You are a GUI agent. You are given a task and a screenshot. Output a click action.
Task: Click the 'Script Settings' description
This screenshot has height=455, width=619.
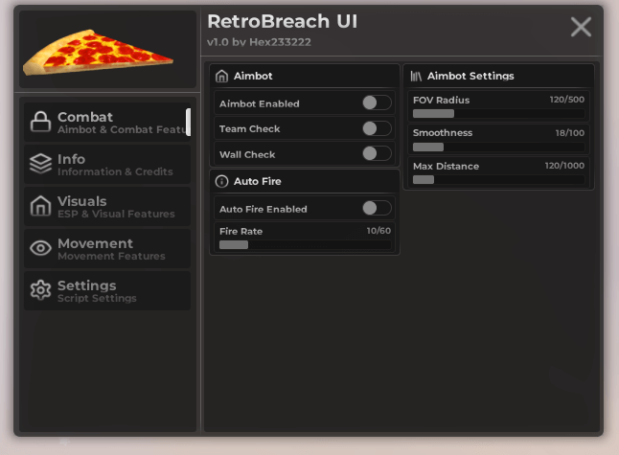(x=97, y=298)
